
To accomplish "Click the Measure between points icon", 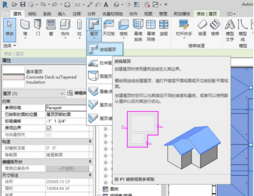I will (89, 5).
